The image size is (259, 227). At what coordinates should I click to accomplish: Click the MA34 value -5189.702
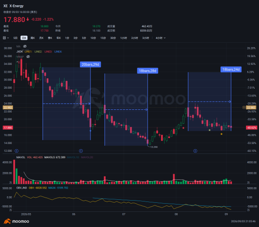[58, 188]
